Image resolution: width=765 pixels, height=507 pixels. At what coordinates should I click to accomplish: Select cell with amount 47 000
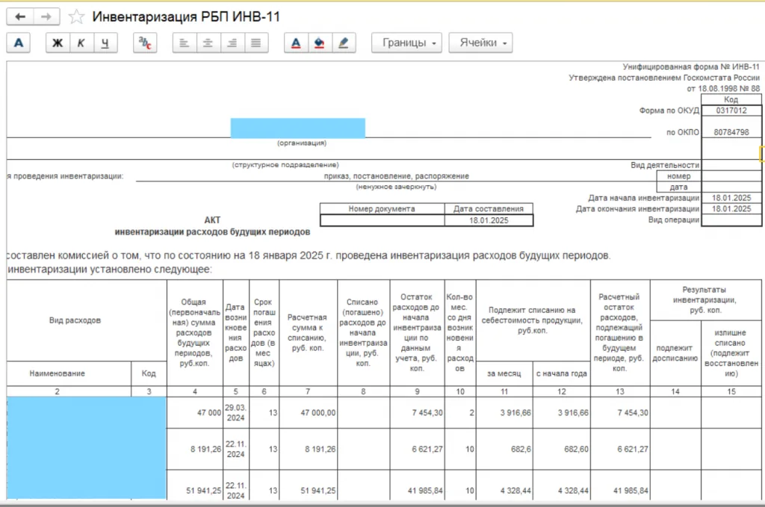(195, 413)
